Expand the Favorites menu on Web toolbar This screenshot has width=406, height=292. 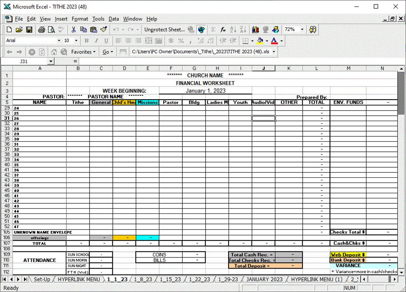[82, 51]
